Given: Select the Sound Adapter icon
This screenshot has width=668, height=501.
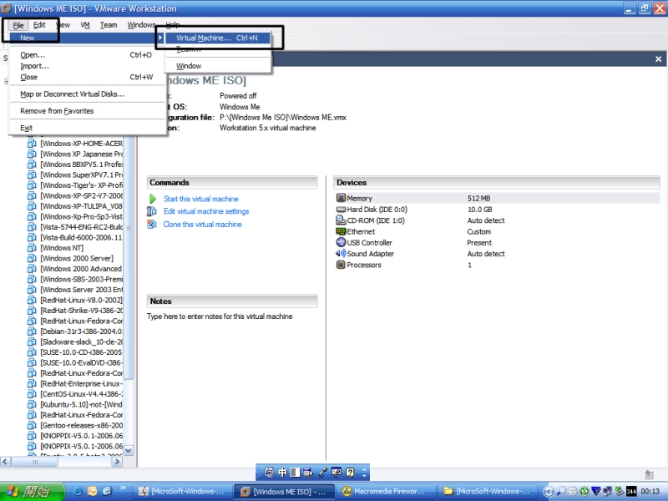Looking at the screenshot, I should [341, 254].
